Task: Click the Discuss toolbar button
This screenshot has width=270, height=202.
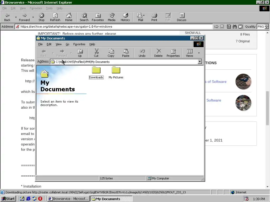Action: 181,17
